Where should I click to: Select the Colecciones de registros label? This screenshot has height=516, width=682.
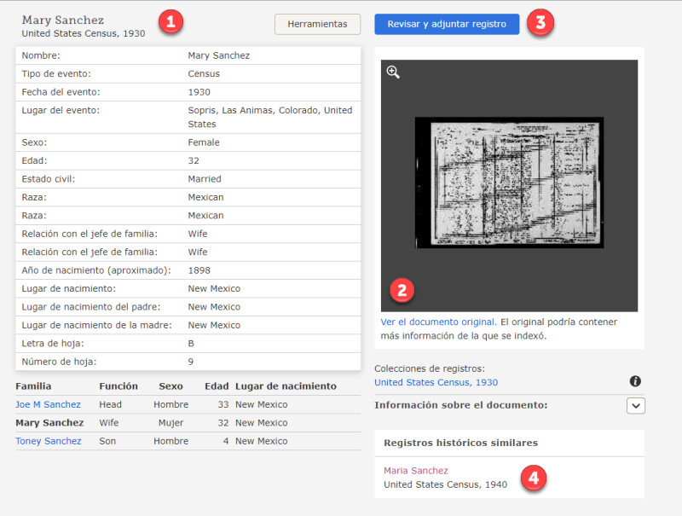tap(430, 368)
